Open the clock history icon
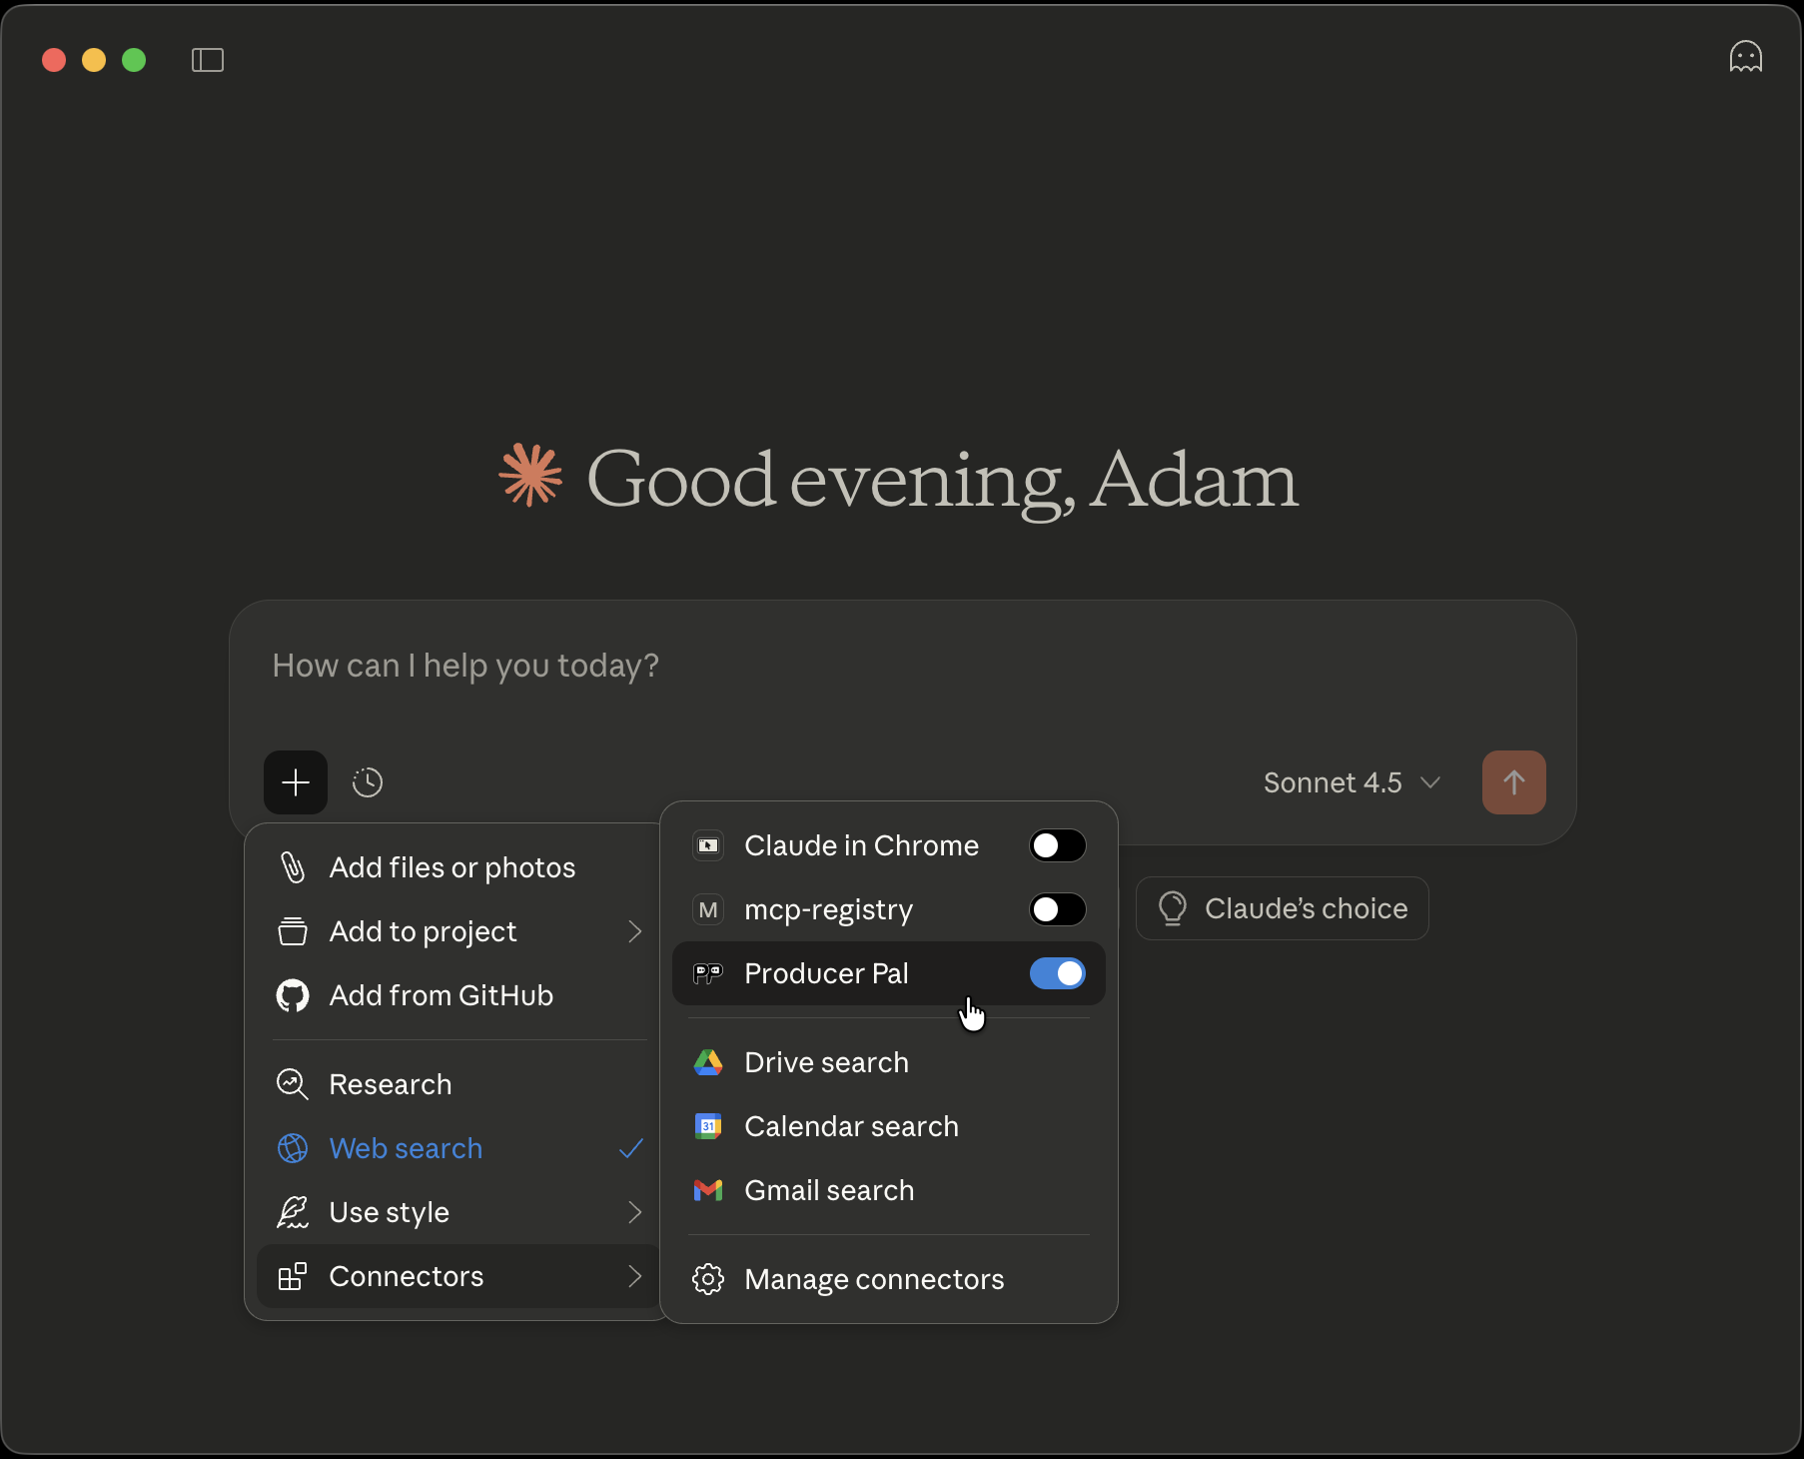Viewport: 1804px width, 1459px height. 368,782
